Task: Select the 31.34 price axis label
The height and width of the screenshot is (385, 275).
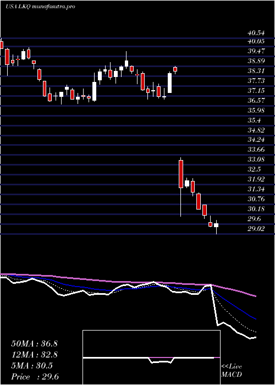Action: pos(256,189)
